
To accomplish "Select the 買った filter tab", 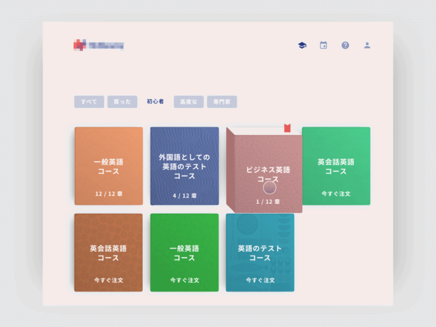I will [122, 102].
